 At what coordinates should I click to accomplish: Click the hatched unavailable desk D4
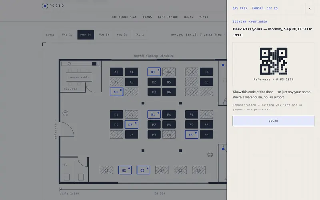click(x=132, y=114)
